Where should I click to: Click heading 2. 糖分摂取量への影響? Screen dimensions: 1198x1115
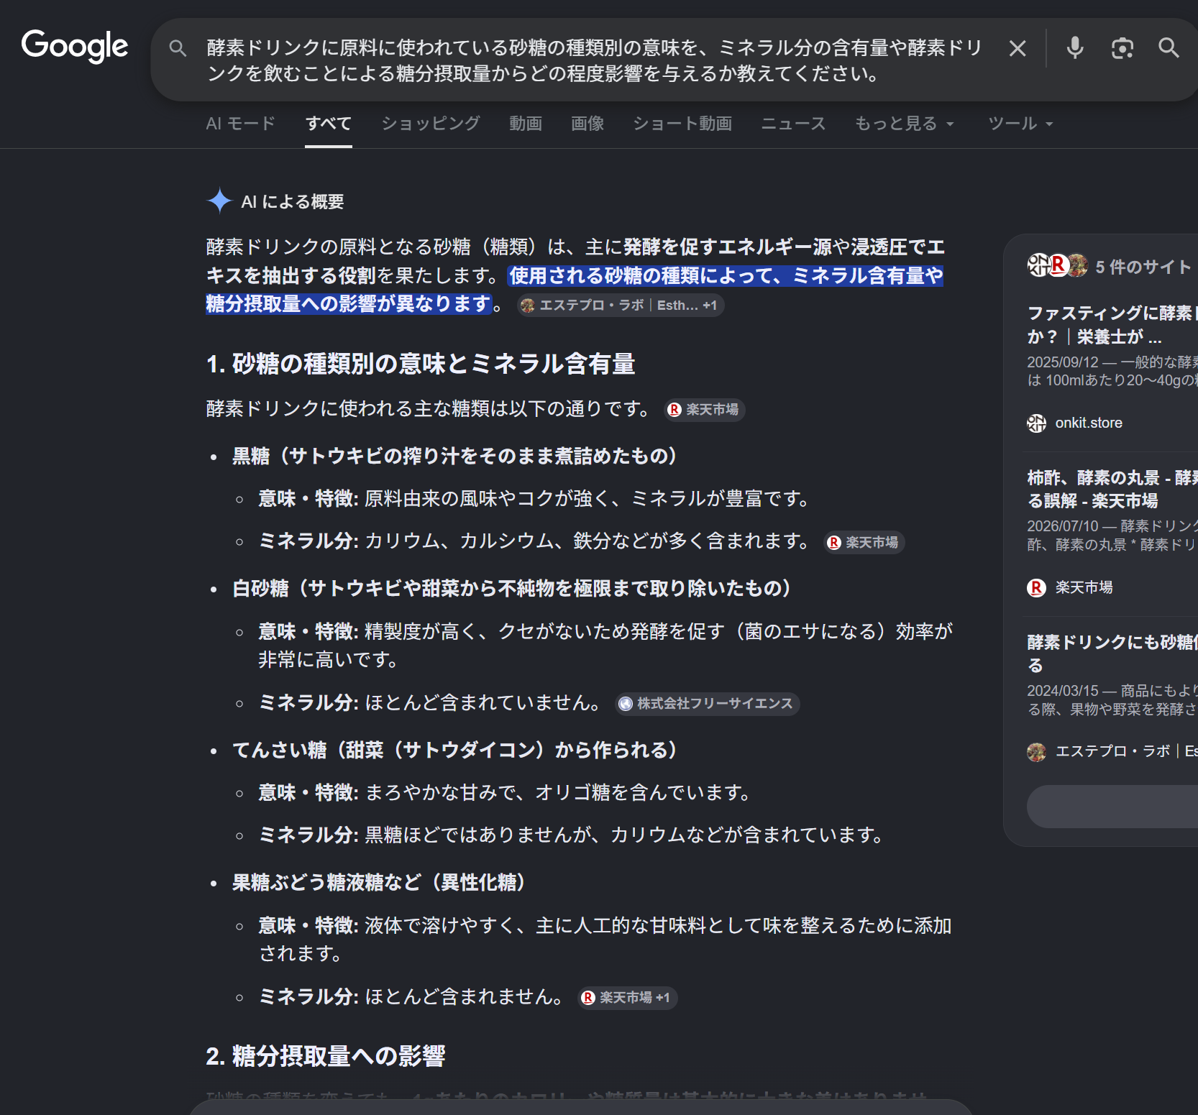coord(326,1056)
